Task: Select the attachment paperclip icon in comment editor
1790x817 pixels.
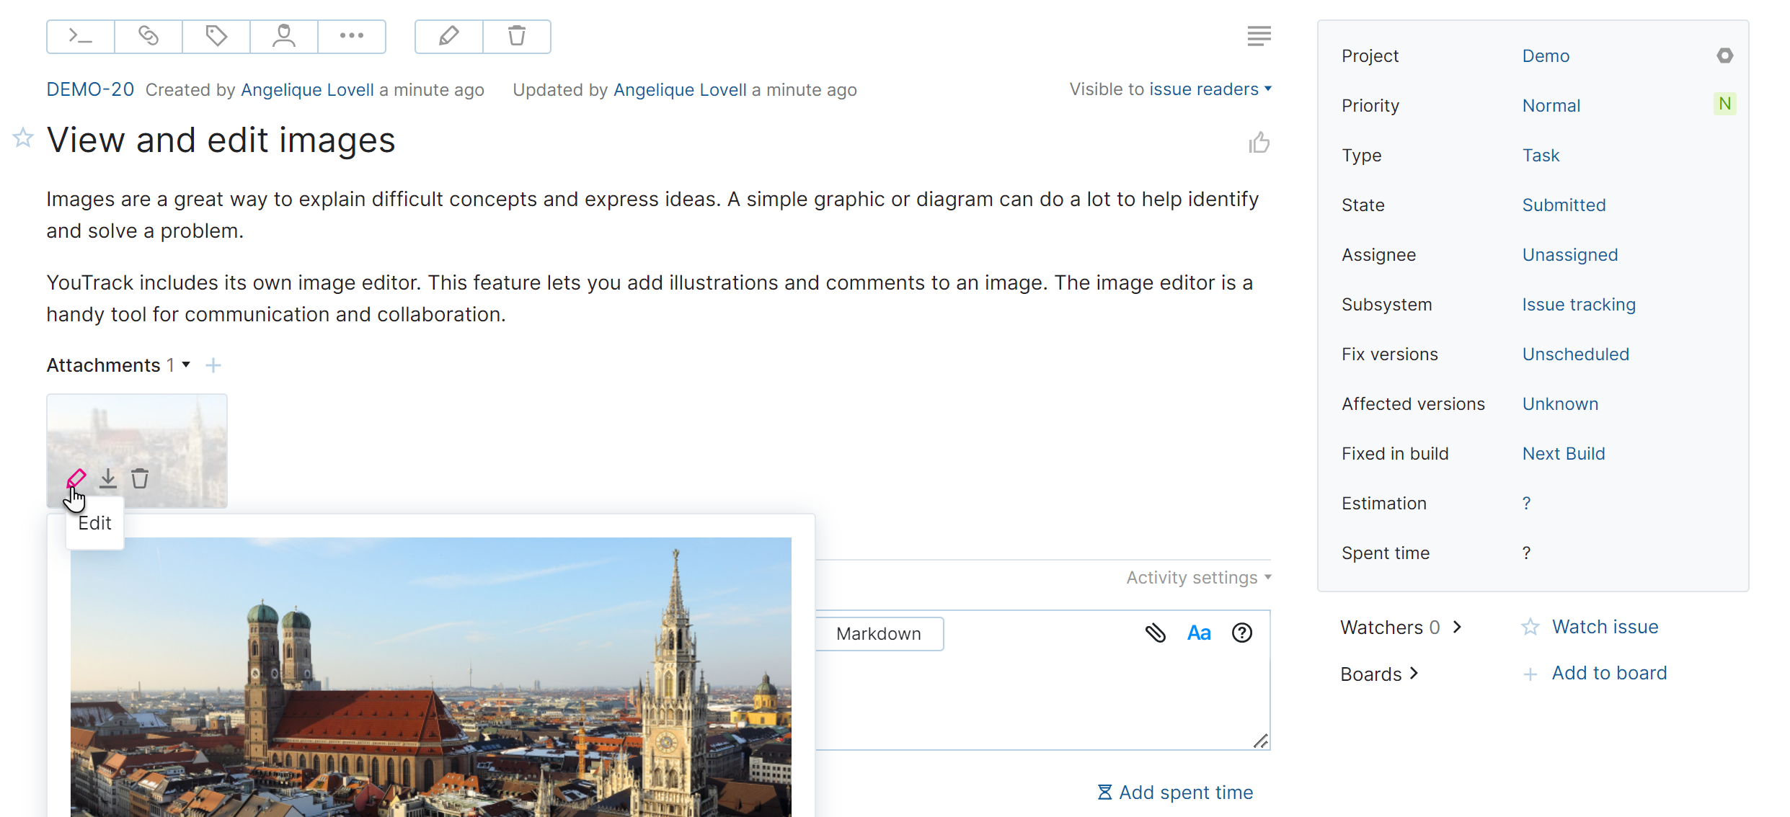Action: 1156,633
